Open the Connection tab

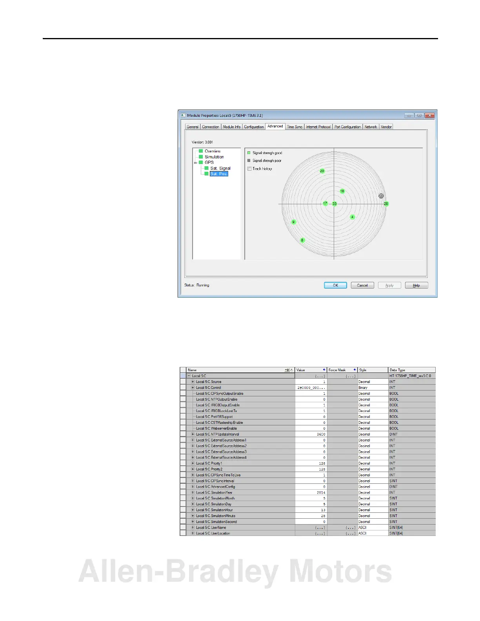click(211, 127)
